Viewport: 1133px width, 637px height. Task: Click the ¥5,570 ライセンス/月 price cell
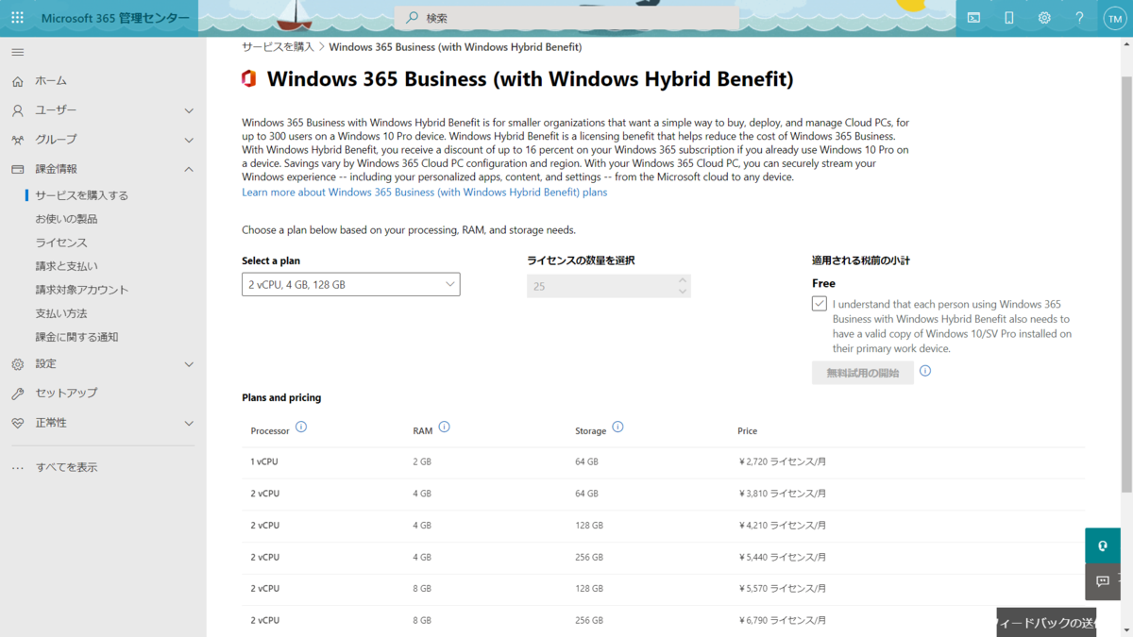pyautogui.click(x=782, y=589)
